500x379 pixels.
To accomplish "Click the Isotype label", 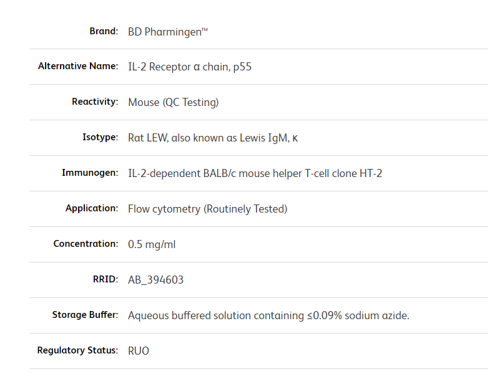I will (x=100, y=137).
